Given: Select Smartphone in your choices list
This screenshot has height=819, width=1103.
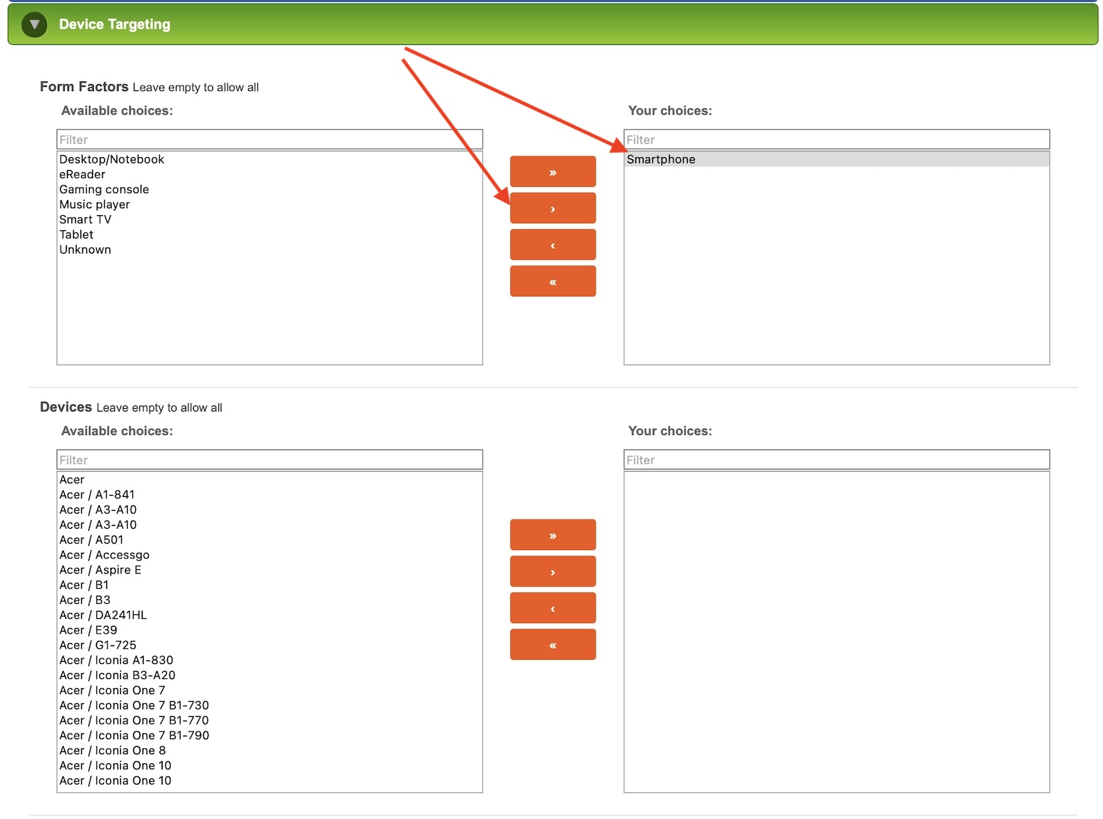Looking at the screenshot, I should (x=661, y=159).
